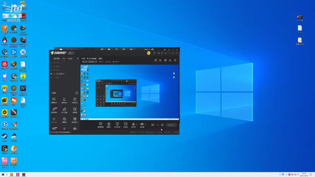Open the green QQ Music desktop icon
Viewport: 315px width, 177px height.
click(23, 77)
